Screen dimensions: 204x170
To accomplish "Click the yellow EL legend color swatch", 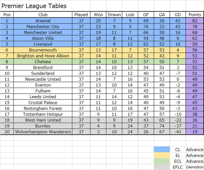I will [162, 155].
